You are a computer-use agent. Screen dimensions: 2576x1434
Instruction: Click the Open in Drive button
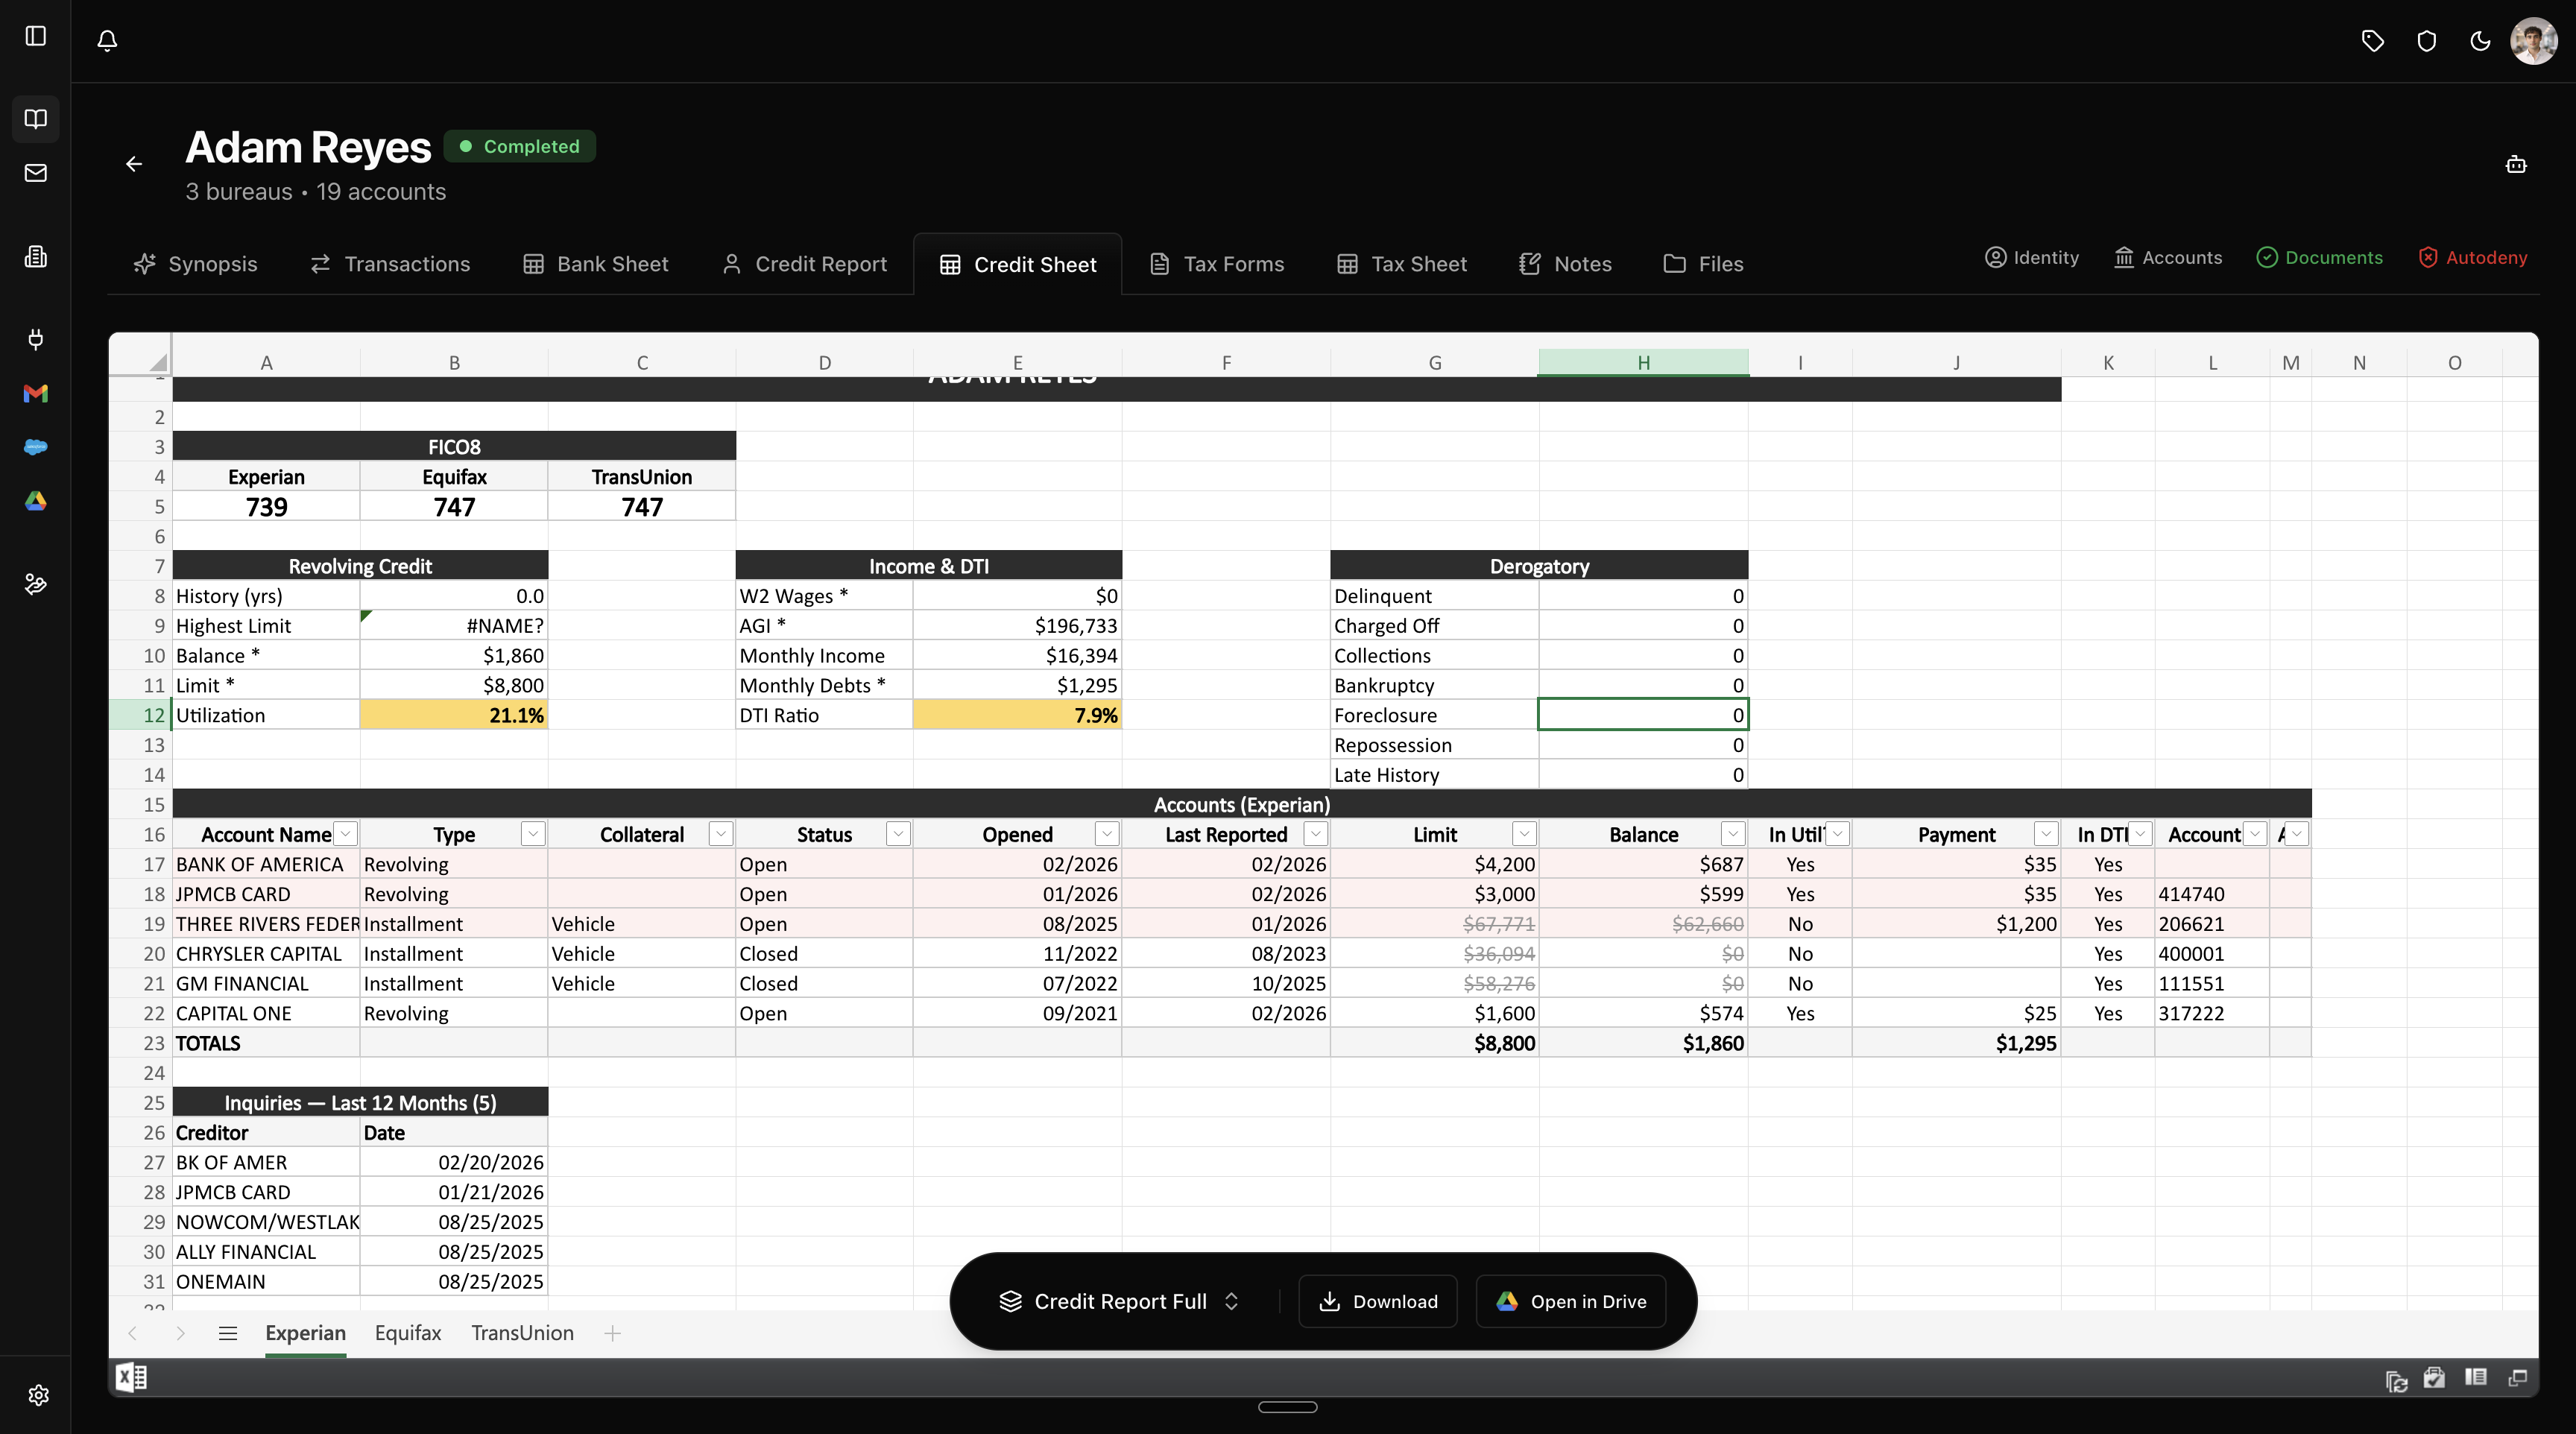(1570, 1301)
